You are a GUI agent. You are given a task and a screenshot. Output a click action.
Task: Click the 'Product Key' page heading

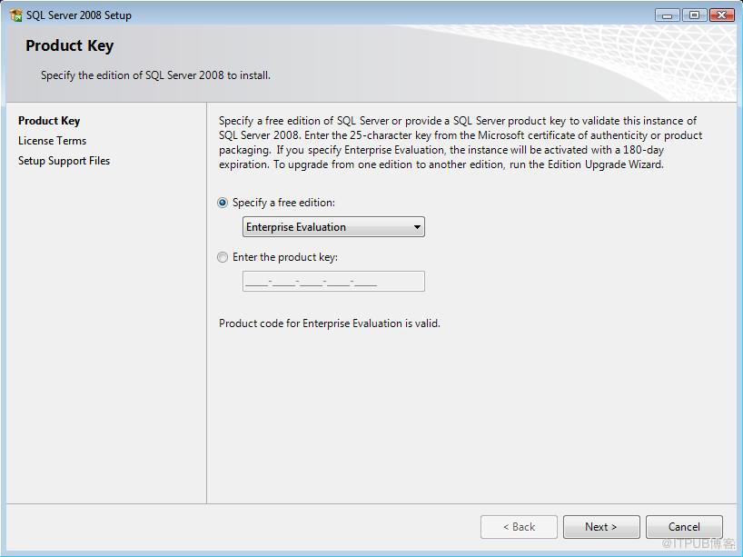[x=70, y=45]
